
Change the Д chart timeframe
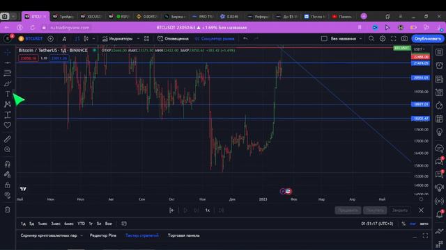click(64, 39)
